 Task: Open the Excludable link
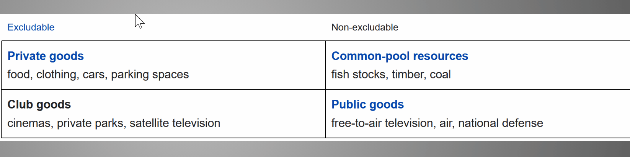(31, 27)
